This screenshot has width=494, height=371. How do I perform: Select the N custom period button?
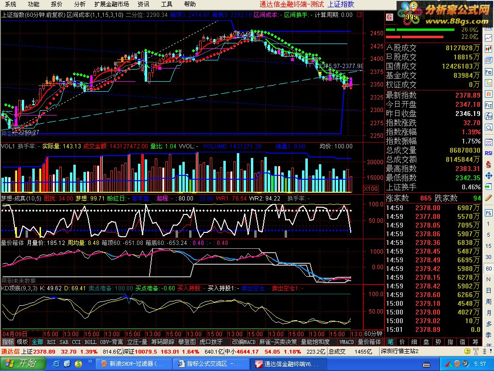pyautogui.click(x=489, y=279)
